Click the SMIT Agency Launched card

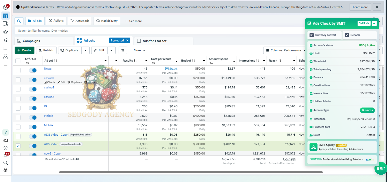point(342,147)
